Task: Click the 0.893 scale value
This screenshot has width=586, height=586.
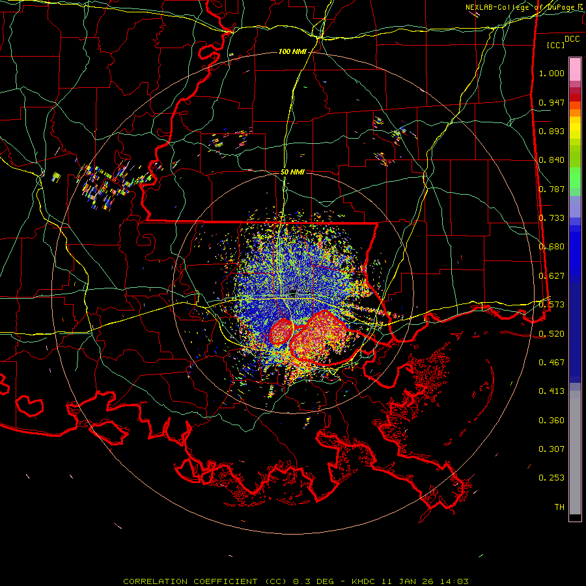Action: pos(551,131)
